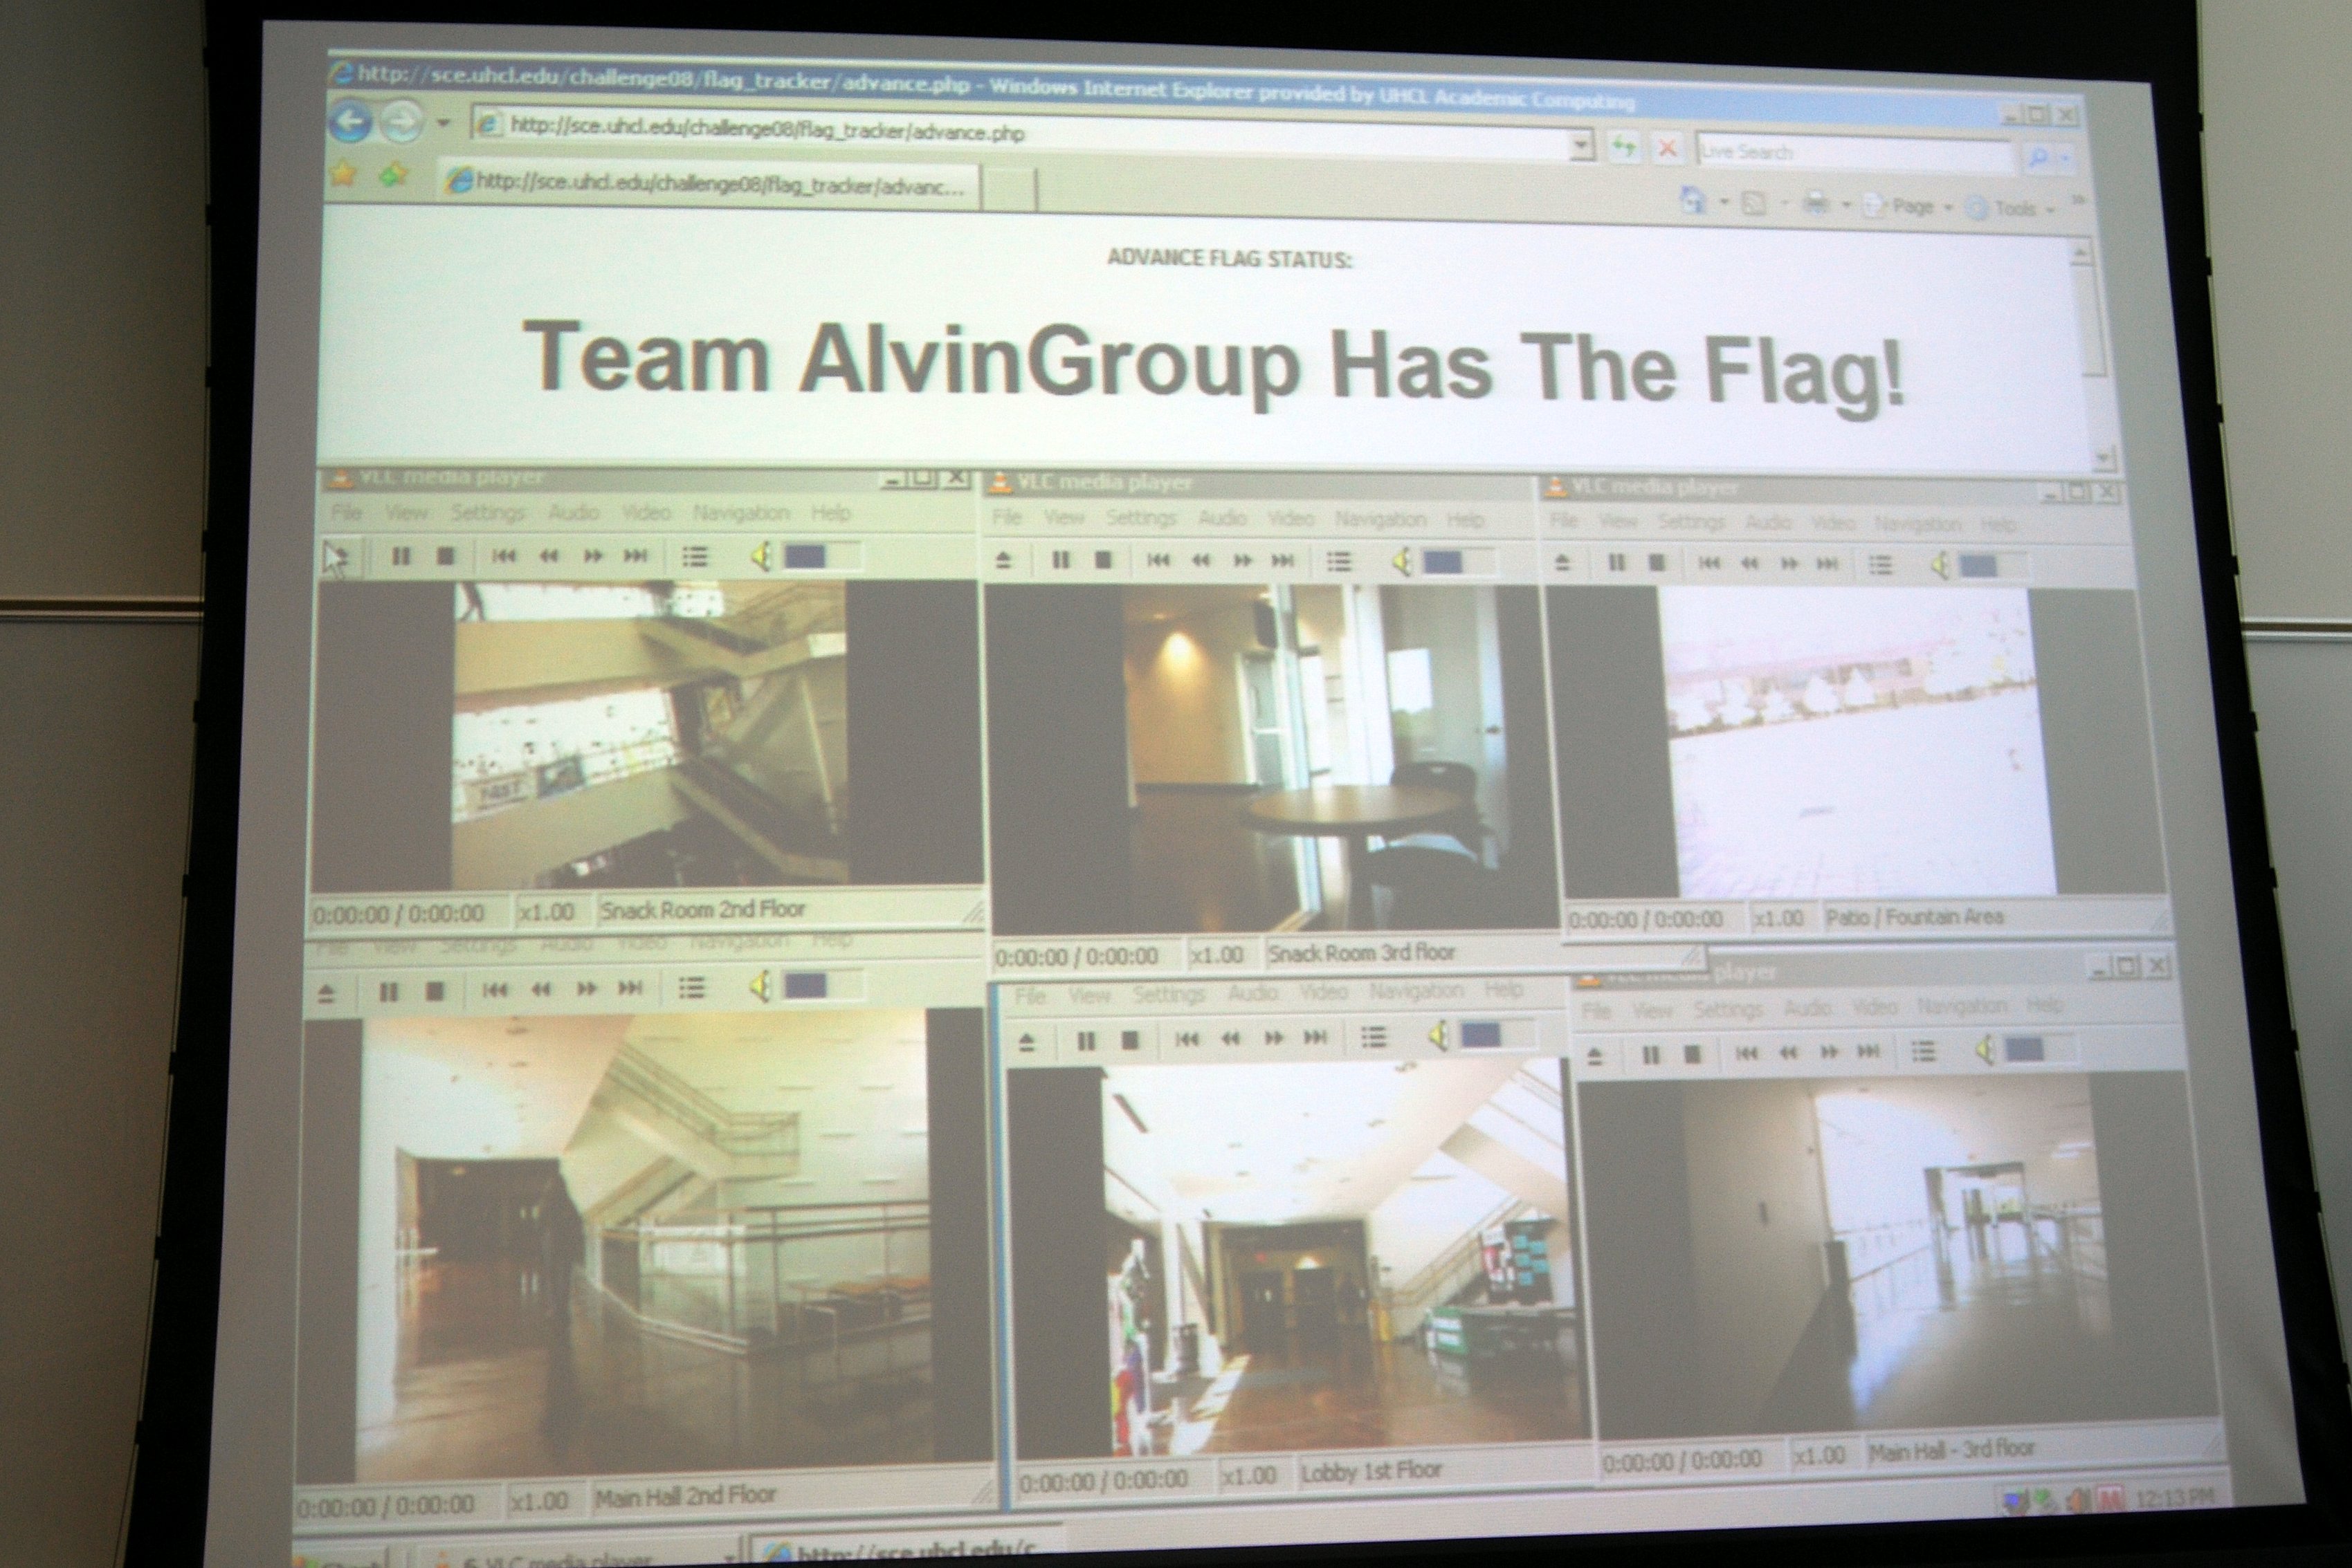Open Navigation menu in Snack Room 2nd Floor player
The image size is (2352, 1568).
pos(740,513)
